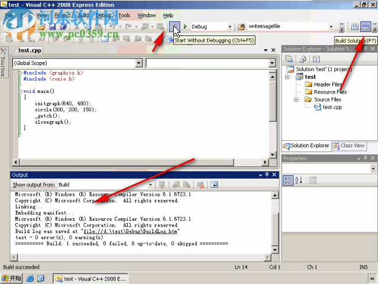Click the Toolbox sidebar tab
Screen dimensions: 379x284
4,62
